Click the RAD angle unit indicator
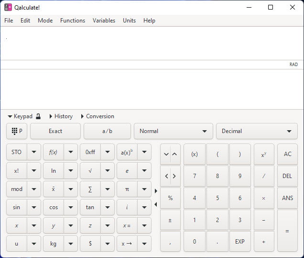 point(293,65)
